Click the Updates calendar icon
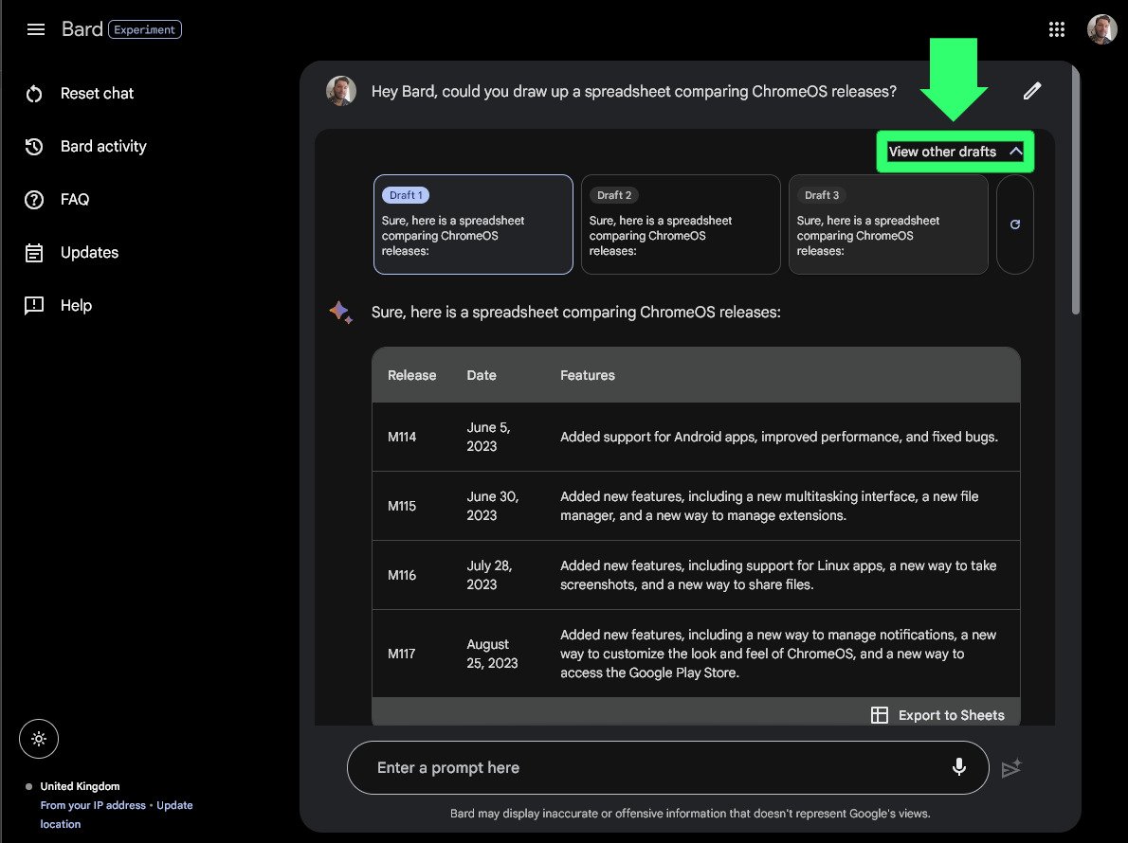The width and height of the screenshot is (1128, 843). pos(34,253)
